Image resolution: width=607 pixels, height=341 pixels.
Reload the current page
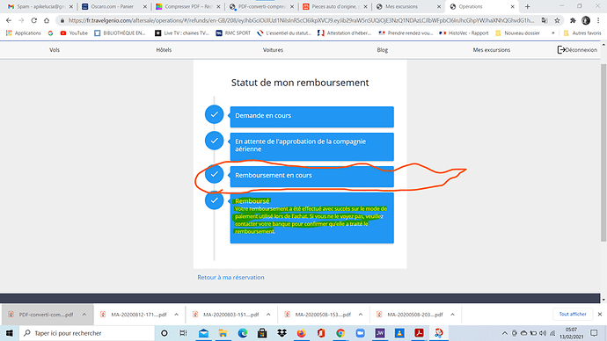click(x=34, y=20)
